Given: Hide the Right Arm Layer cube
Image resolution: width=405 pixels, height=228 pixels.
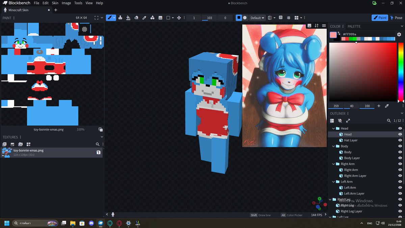Looking at the screenshot, I should [400, 176].
